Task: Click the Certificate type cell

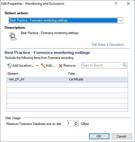Action: coord(76,79)
